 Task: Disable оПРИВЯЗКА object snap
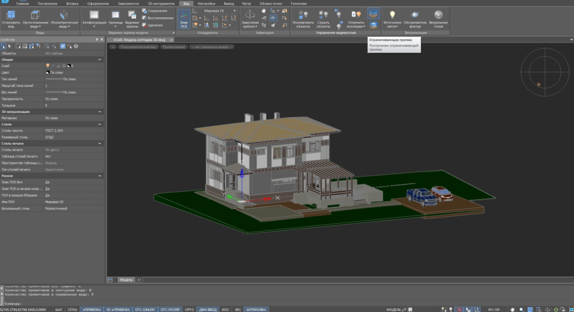point(90,309)
